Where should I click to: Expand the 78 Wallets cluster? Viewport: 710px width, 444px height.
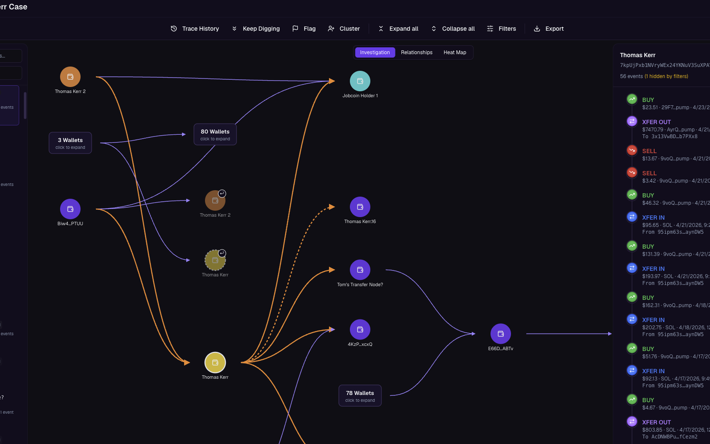click(x=360, y=396)
